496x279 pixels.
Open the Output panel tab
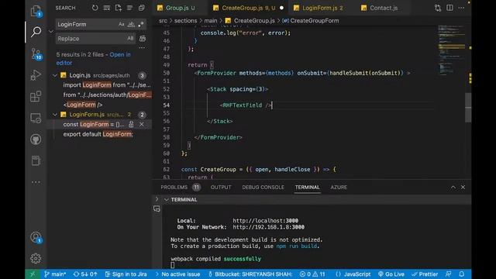[x=221, y=188]
